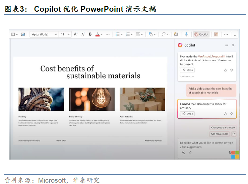Click the user prompt about sustainable materials
The width and height of the screenshot is (248, 184).
point(211,91)
